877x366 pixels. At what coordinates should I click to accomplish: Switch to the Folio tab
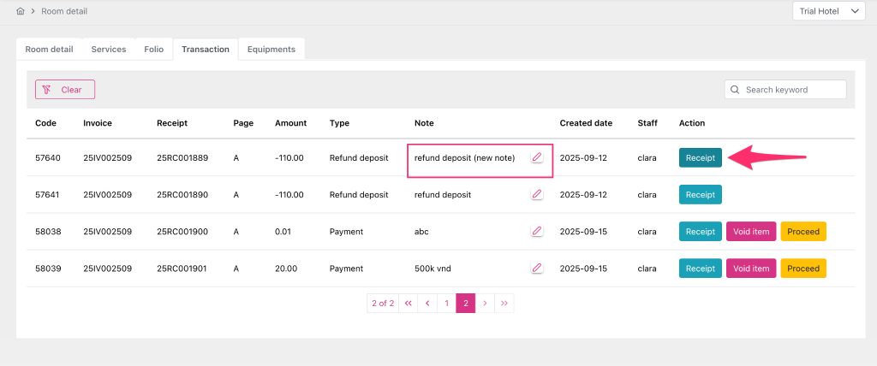(x=154, y=50)
